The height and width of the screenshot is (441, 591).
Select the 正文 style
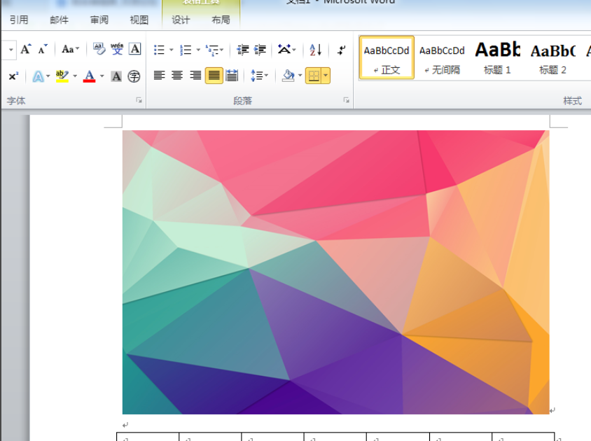(x=387, y=57)
